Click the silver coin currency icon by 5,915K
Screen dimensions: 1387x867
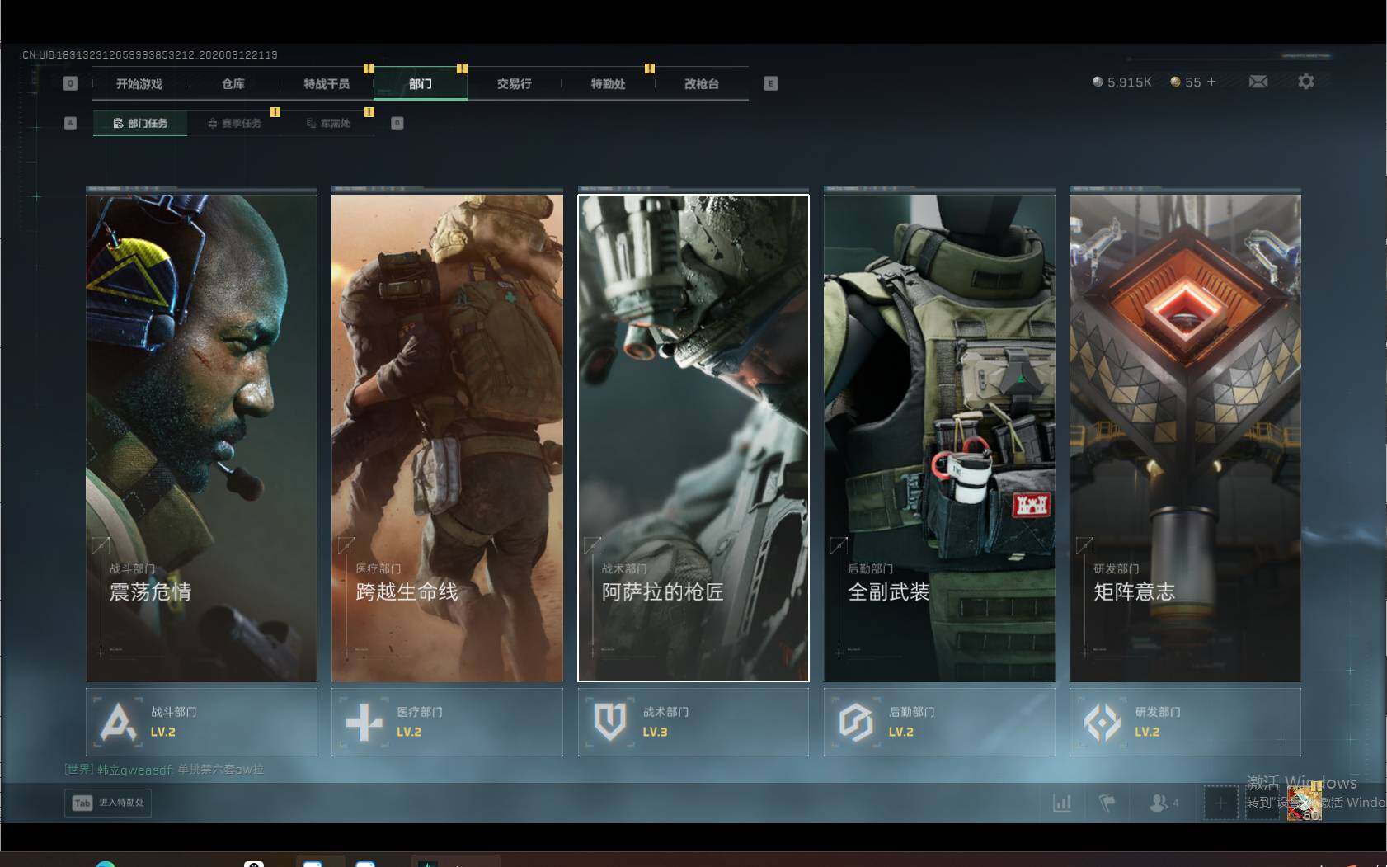point(1098,82)
